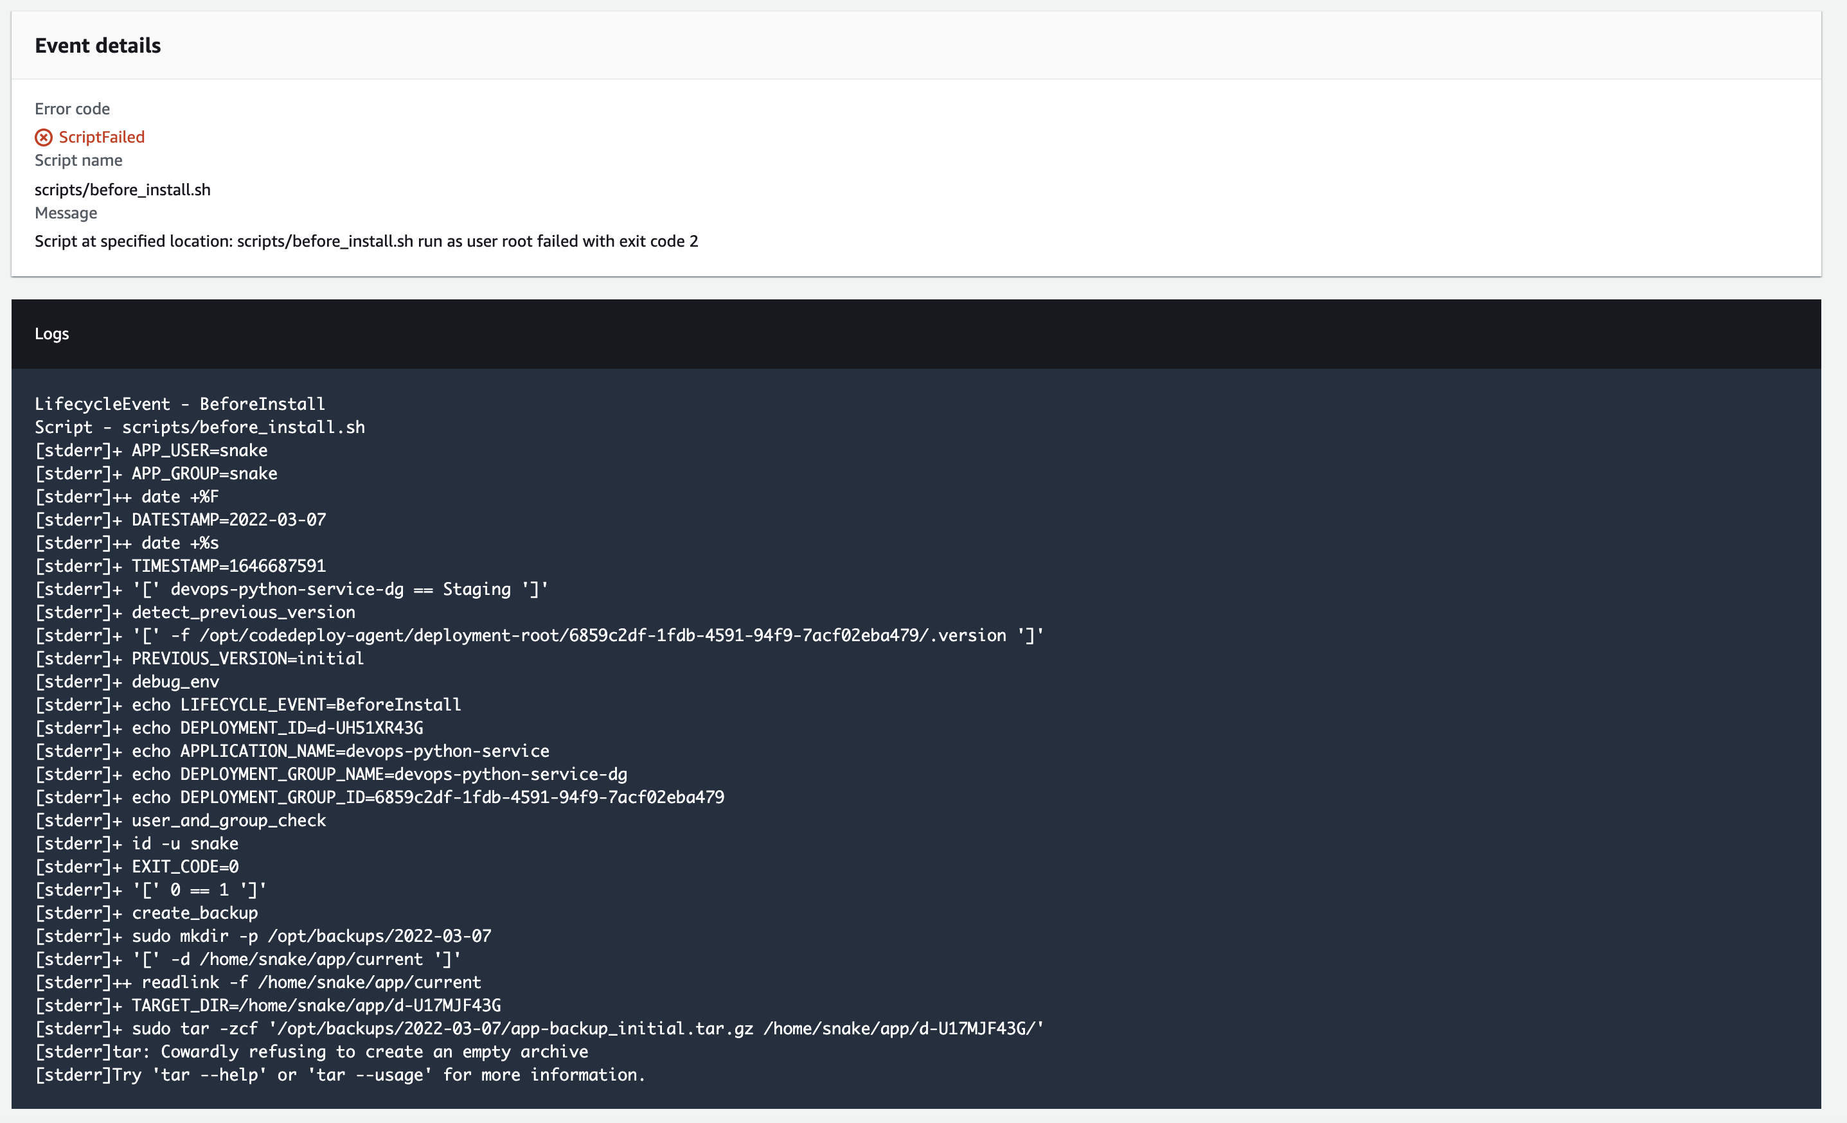The width and height of the screenshot is (1847, 1123).
Task: Click the TIMESTAMP=1646687591 log line
Action: point(180,565)
